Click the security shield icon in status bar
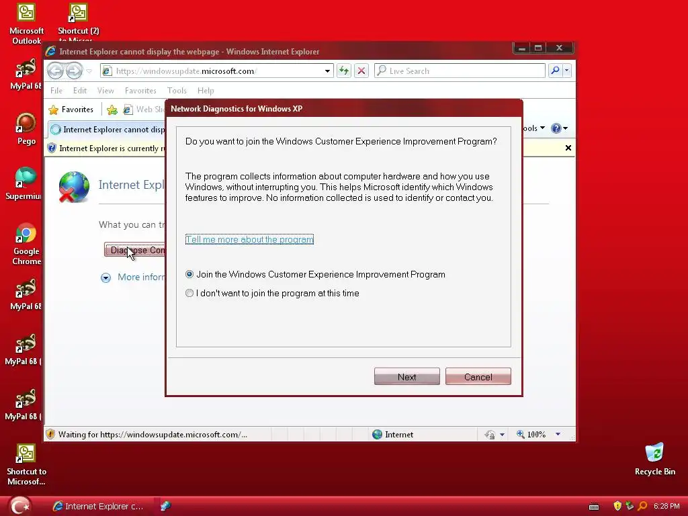 pos(50,435)
